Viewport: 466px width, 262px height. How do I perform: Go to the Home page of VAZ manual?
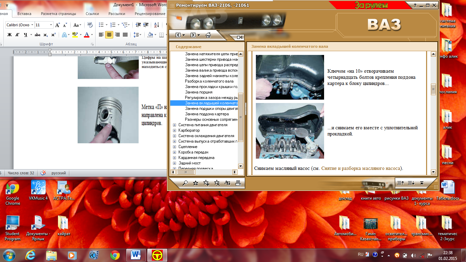(x=208, y=35)
